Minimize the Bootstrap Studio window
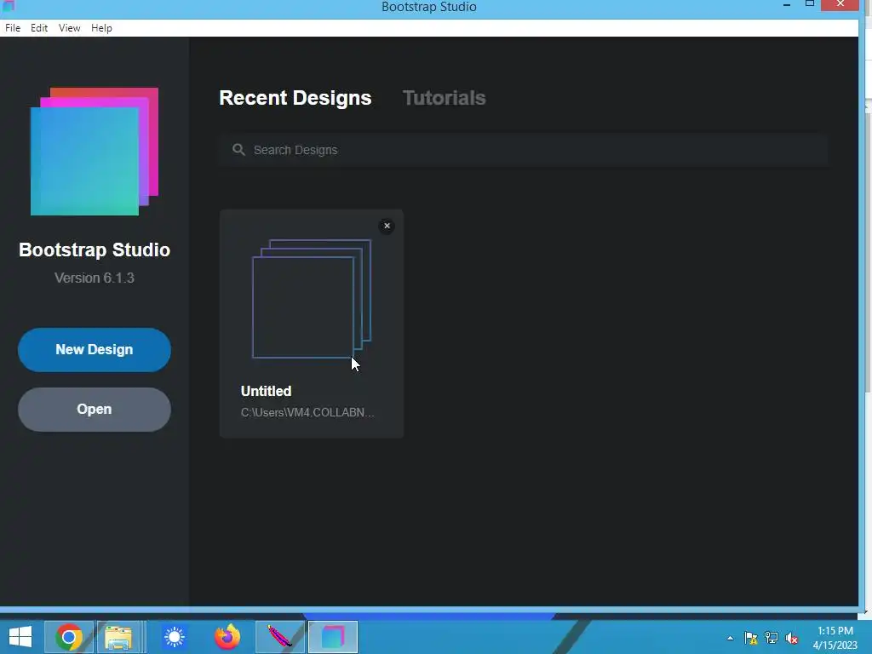The height and width of the screenshot is (654, 872). pyautogui.click(x=786, y=5)
